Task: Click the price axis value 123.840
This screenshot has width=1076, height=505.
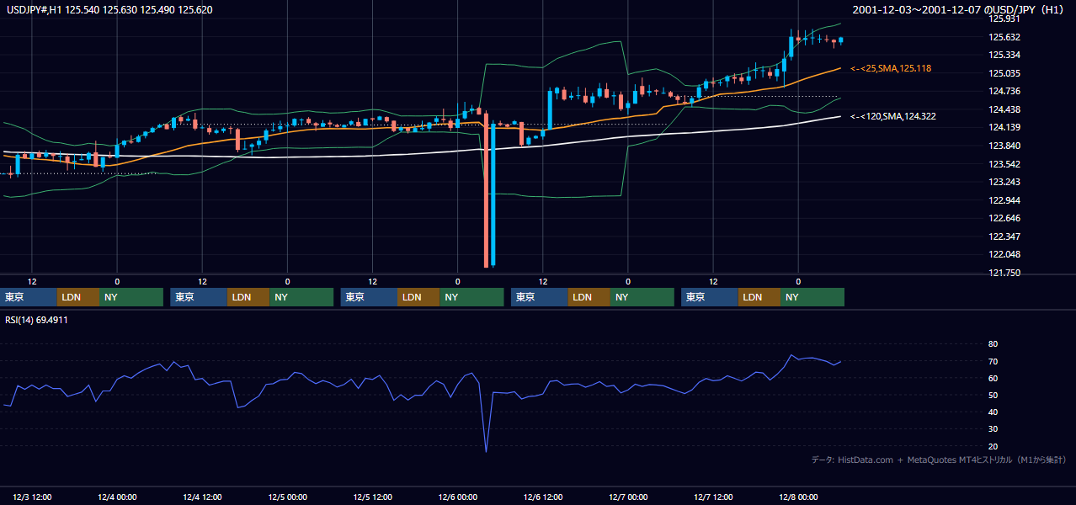Action: 1005,146
